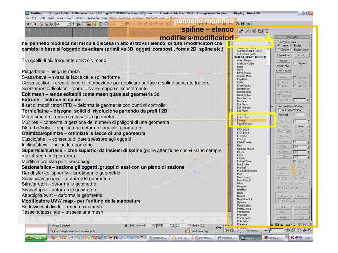Open the Group menu
The height and width of the screenshot is (253, 338).
click(x=51, y=18)
